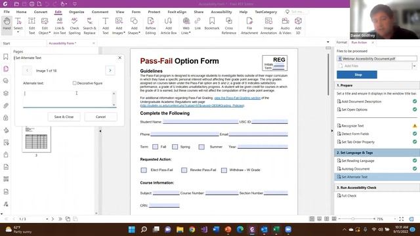Open Foxit PDF Editor from taskbar

pos(252,229)
